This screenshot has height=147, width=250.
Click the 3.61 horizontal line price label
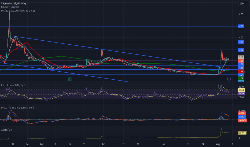tap(241, 42)
